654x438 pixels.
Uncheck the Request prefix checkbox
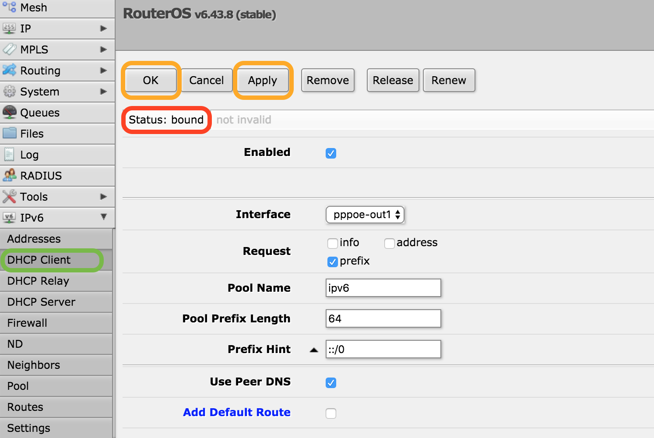(333, 262)
